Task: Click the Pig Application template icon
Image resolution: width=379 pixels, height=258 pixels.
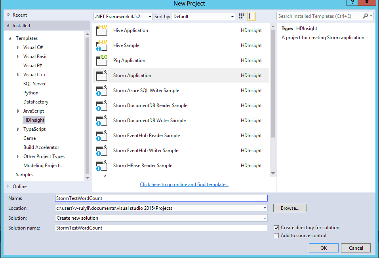Action: click(x=102, y=60)
